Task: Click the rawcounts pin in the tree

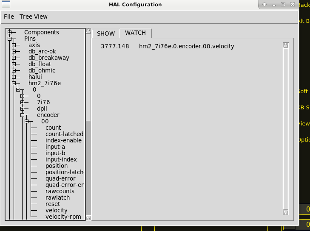Action: coord(60,191)
